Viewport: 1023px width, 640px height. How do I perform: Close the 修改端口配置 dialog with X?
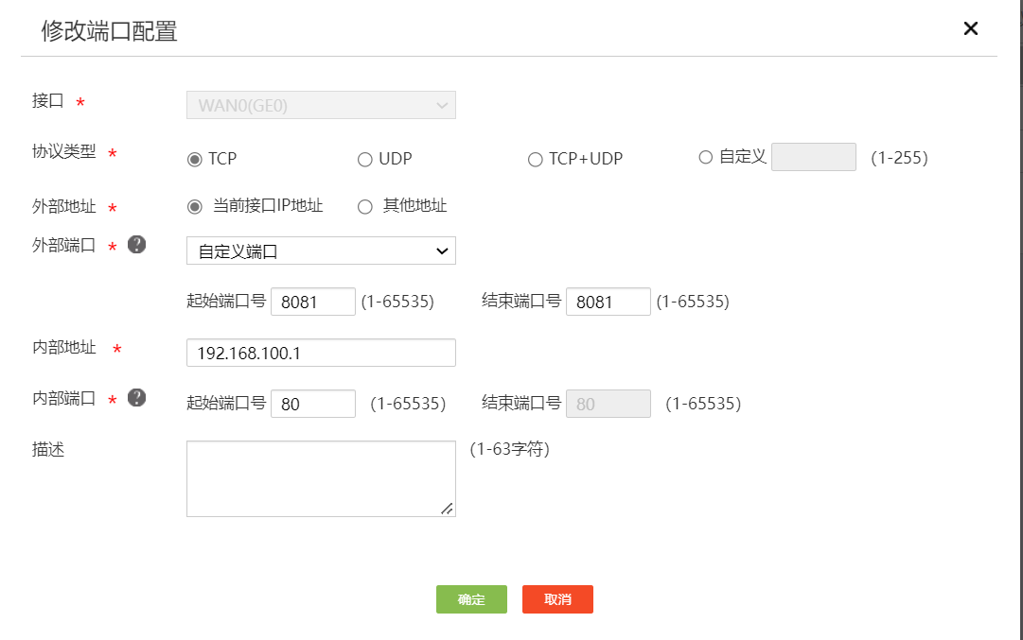(970, 29)
